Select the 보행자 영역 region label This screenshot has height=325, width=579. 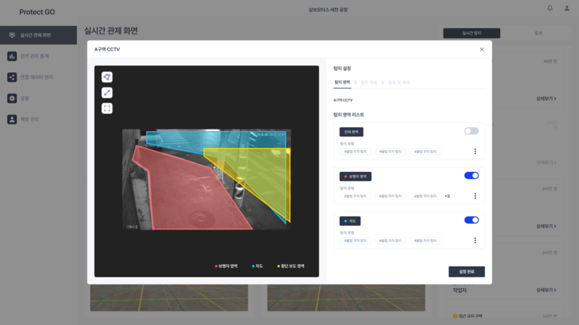click(x=355, y=176)
